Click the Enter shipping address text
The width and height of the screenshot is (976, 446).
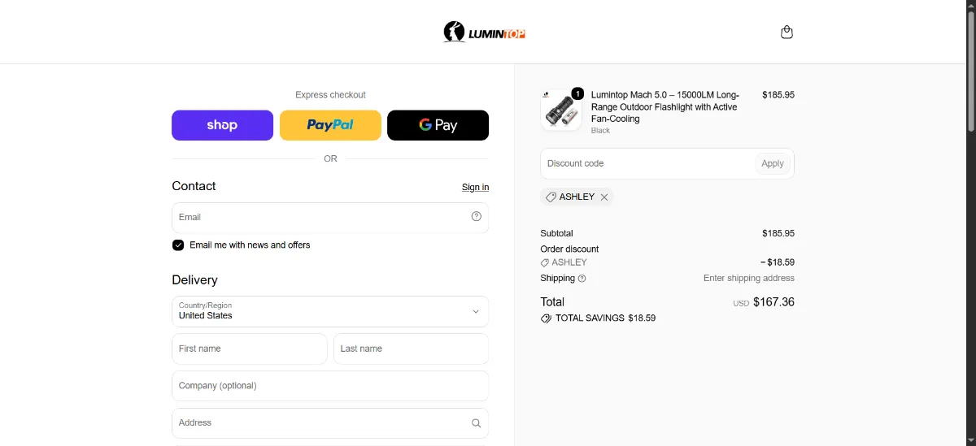click(749, 278)
